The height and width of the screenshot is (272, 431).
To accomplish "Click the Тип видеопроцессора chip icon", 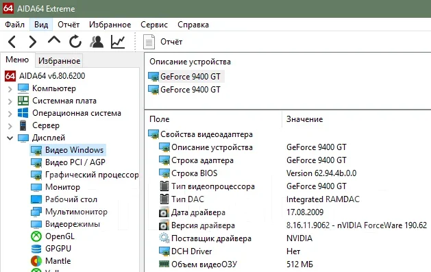I will 164,186.
